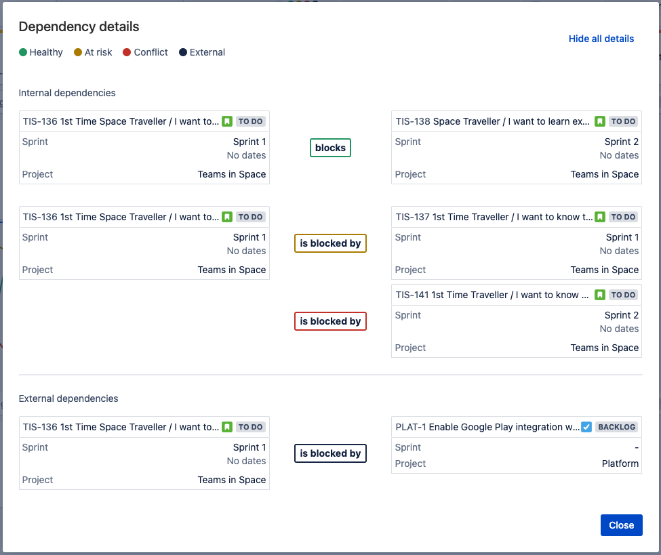661x555 pixels.
Task: Click the story icon next to TIS-141
Action: (x=600, y=295)
